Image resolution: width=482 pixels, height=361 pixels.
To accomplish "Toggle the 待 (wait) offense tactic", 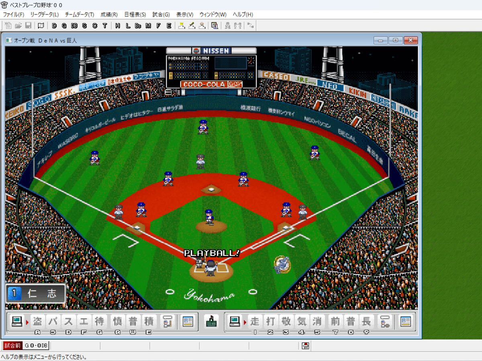I will [99, 321].
